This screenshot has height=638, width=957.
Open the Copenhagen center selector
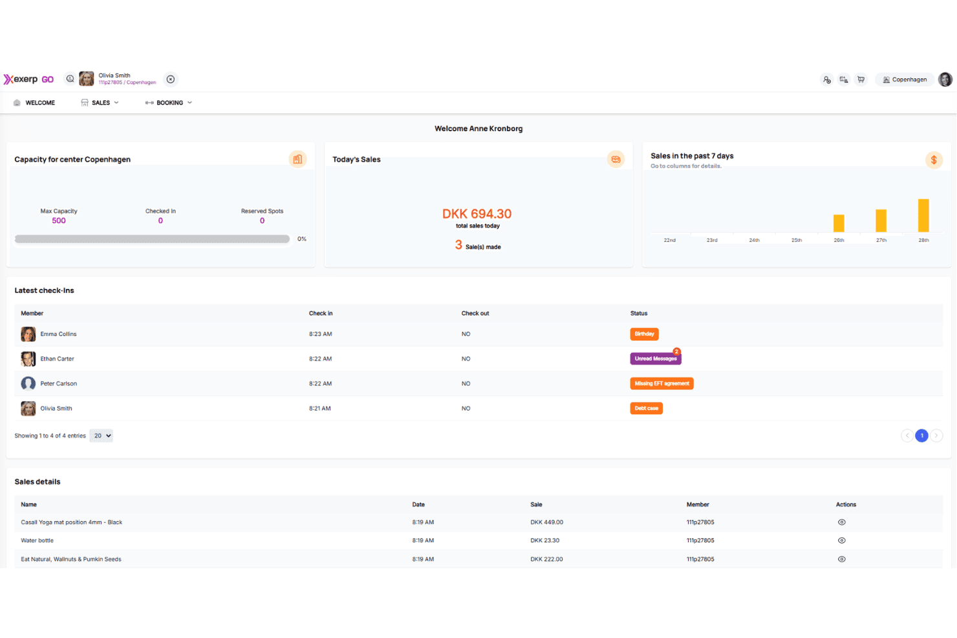pos(905,80)
